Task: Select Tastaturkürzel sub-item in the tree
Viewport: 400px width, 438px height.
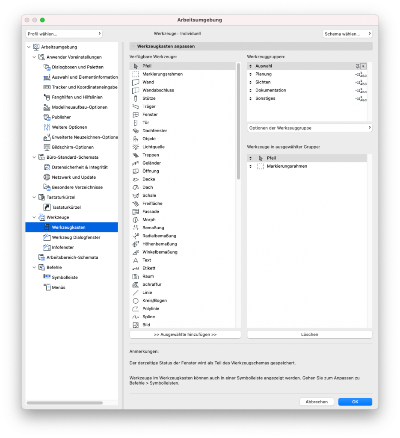Action: (66, 207)
